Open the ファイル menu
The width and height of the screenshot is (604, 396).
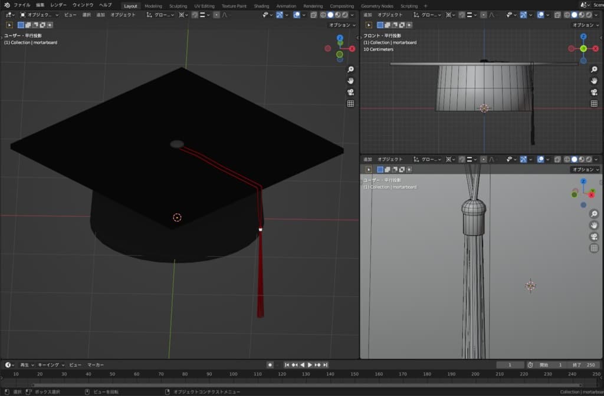point(22,5)
